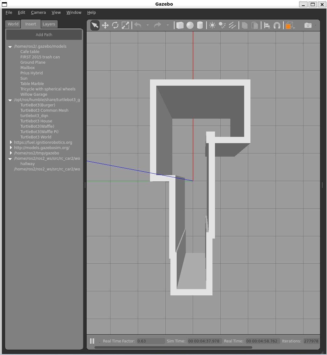The image size is (327, 355).
Task: Change view angle with orange cube icon
Action: point(289,25)
